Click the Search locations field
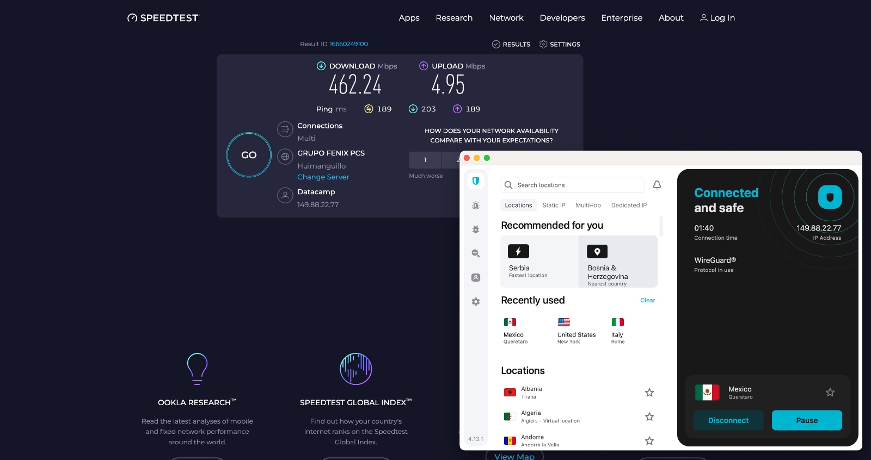Viewport: 871px width, 460px height. (x=572, y=185)
